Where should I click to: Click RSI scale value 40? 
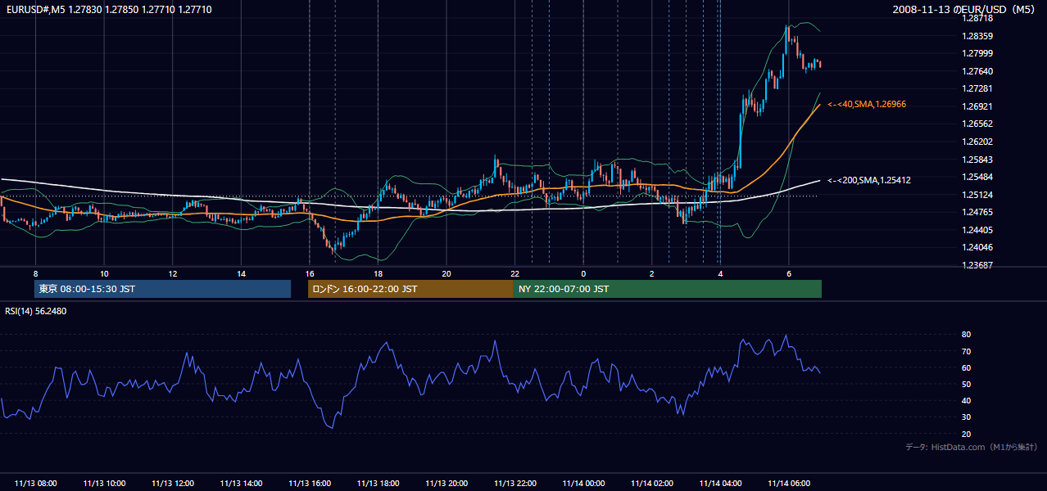[966, 401]
